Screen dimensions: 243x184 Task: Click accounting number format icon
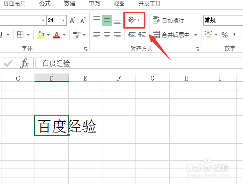(208, 35)
